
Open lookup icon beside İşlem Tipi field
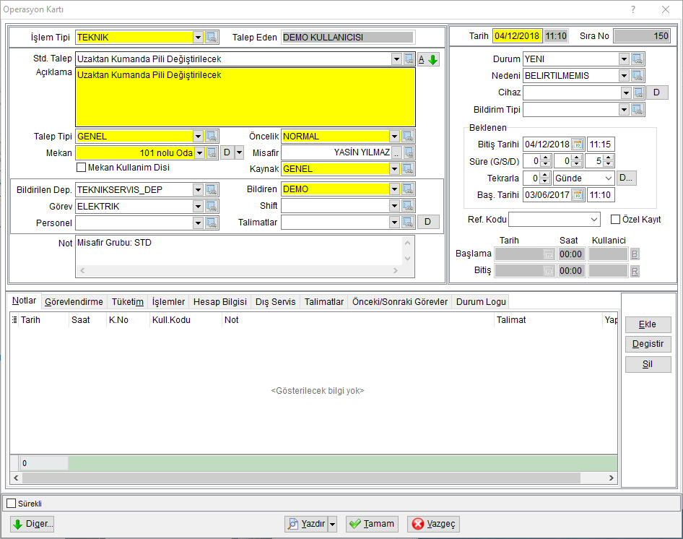coord(212,37)
